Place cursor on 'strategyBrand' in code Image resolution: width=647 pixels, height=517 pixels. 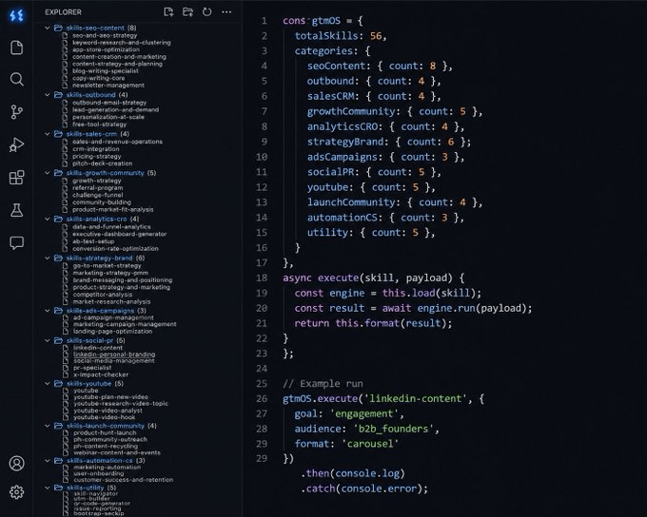[x=345, y=142]
